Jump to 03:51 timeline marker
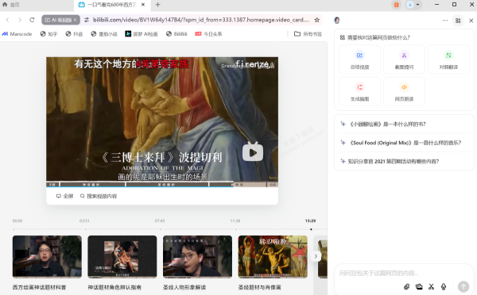 pos(84,220)
